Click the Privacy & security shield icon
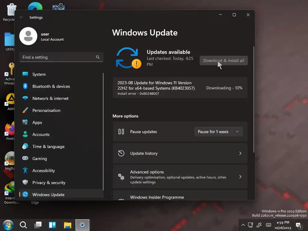The height and width of the screenshot is (231, 308). click(25, 182)
